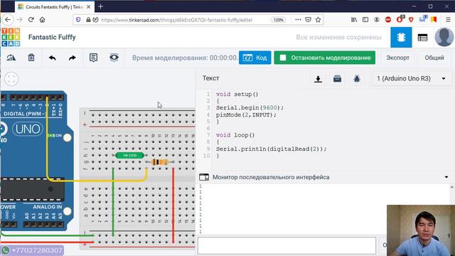Click the Tinkercad logo

click(x=11, y=37)
